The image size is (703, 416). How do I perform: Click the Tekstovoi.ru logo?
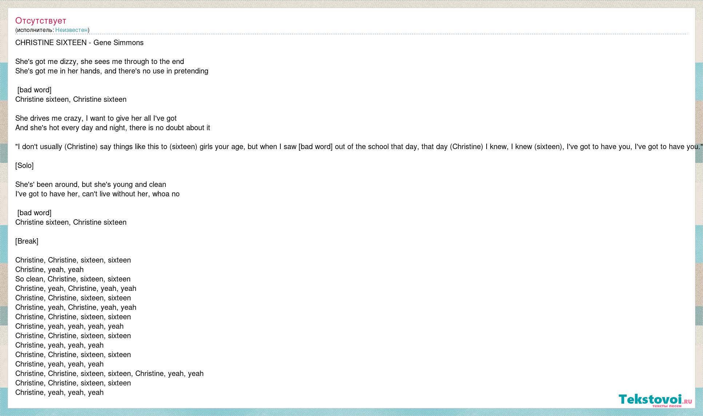pyautogui.click(x=655, y=400)
